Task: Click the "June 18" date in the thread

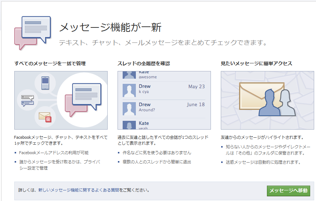Action: 196,105
